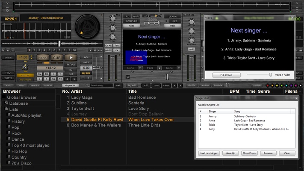Click the 118.12 BPM display

pyautogui.click(x=50, y=68)
